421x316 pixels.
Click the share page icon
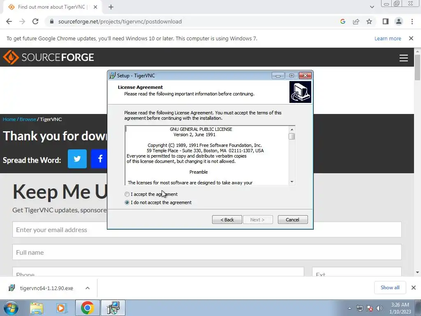click(x=356, y=21)
